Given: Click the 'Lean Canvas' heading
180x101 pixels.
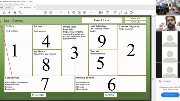Looking at the screenshot, I should point(14,20).
